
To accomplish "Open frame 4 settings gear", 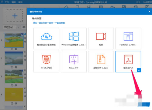I will (16, 103).
